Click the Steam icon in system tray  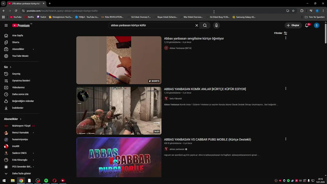pyautogui.click(x=292, y=181)
